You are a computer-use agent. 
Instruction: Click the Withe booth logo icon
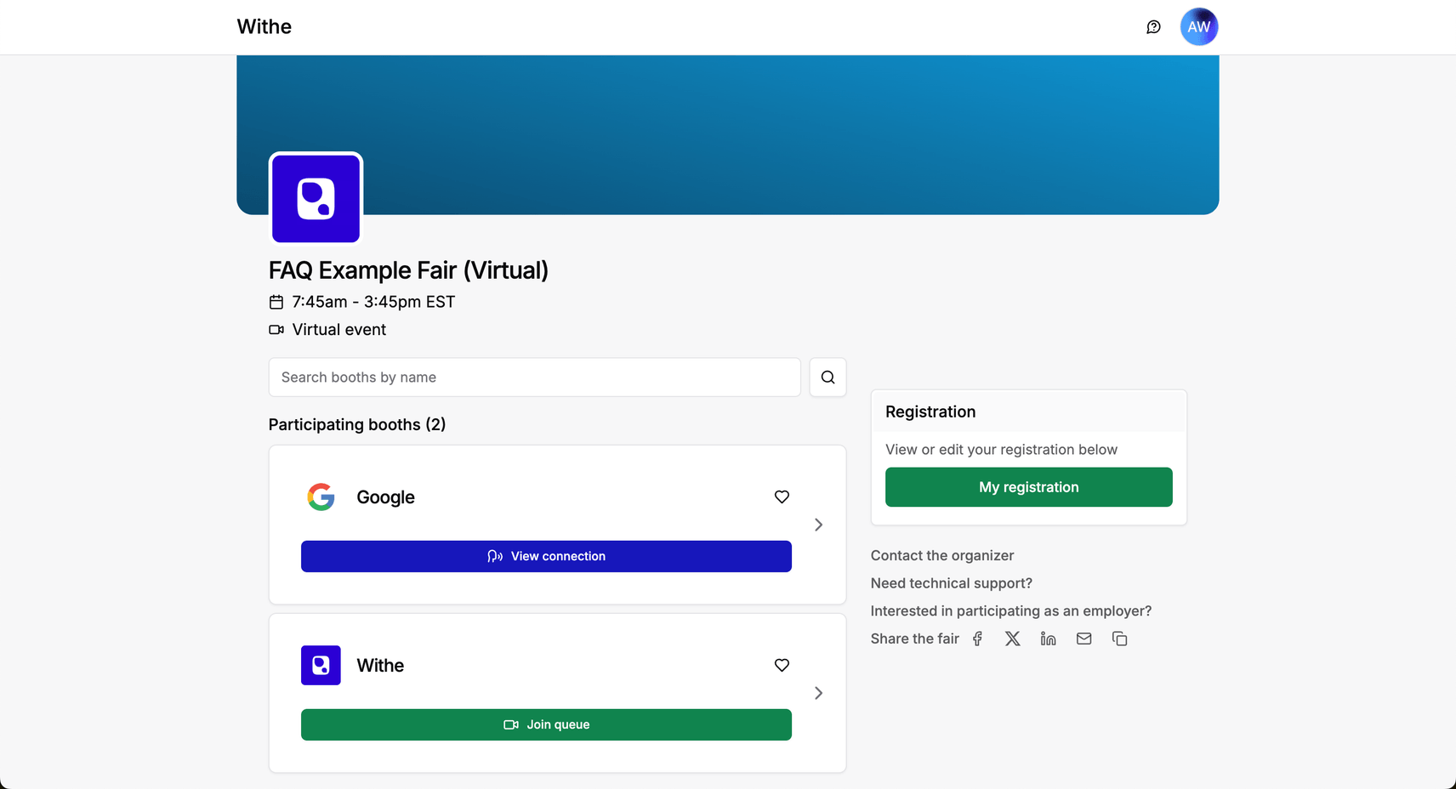(x=321, y=666)
